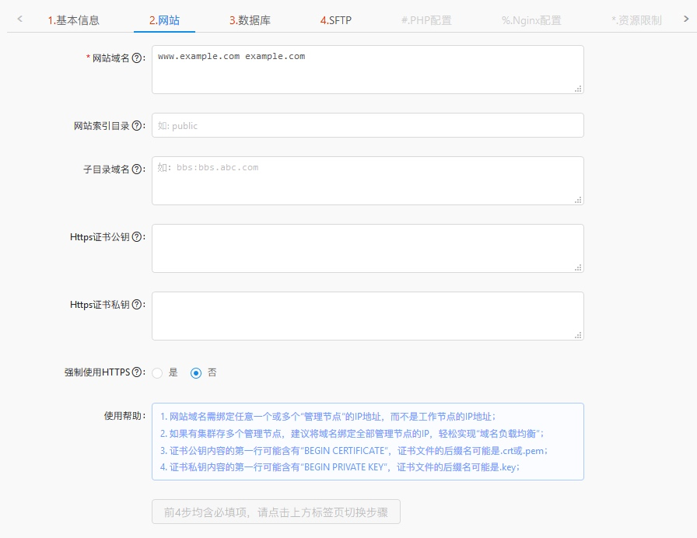Click help icon beside Https证书私钥 label

[x=137, y=305]
